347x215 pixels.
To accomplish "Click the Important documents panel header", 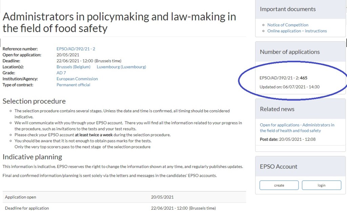I will coord(288,9).
